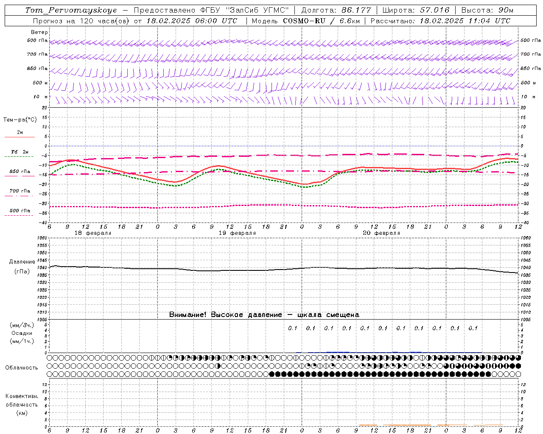Select the text 'Предоставлено ФГБУ "ЗапСиб УГМС"'

212,10
